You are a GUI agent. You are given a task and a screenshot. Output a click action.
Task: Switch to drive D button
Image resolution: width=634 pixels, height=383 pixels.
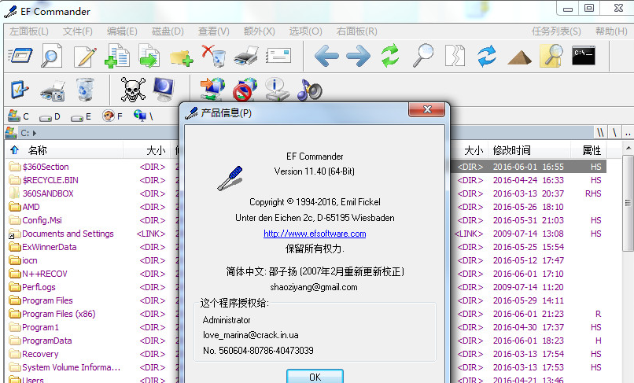50,117
